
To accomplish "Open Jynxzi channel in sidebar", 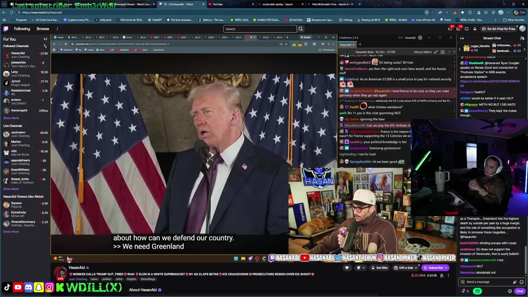I will [x=25, y=83].
